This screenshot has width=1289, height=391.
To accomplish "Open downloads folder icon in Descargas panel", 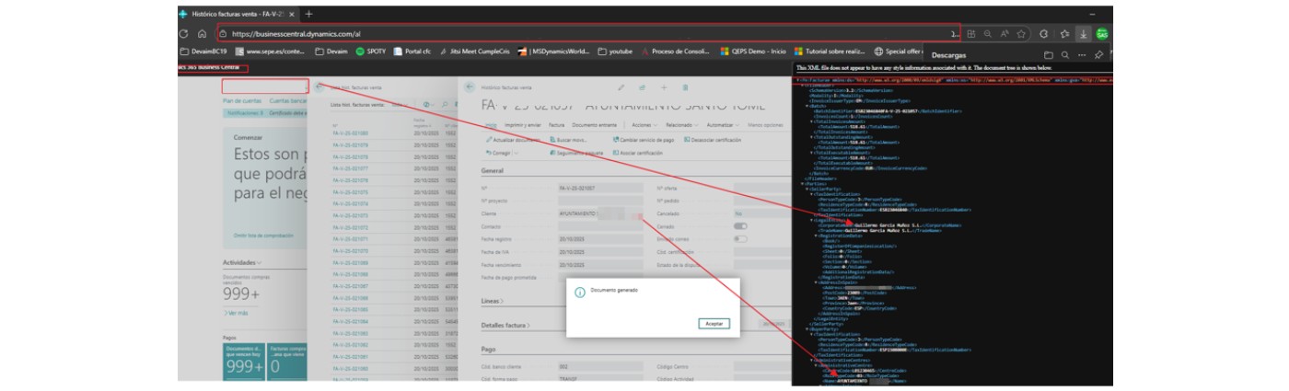I will click(1048, 55).
